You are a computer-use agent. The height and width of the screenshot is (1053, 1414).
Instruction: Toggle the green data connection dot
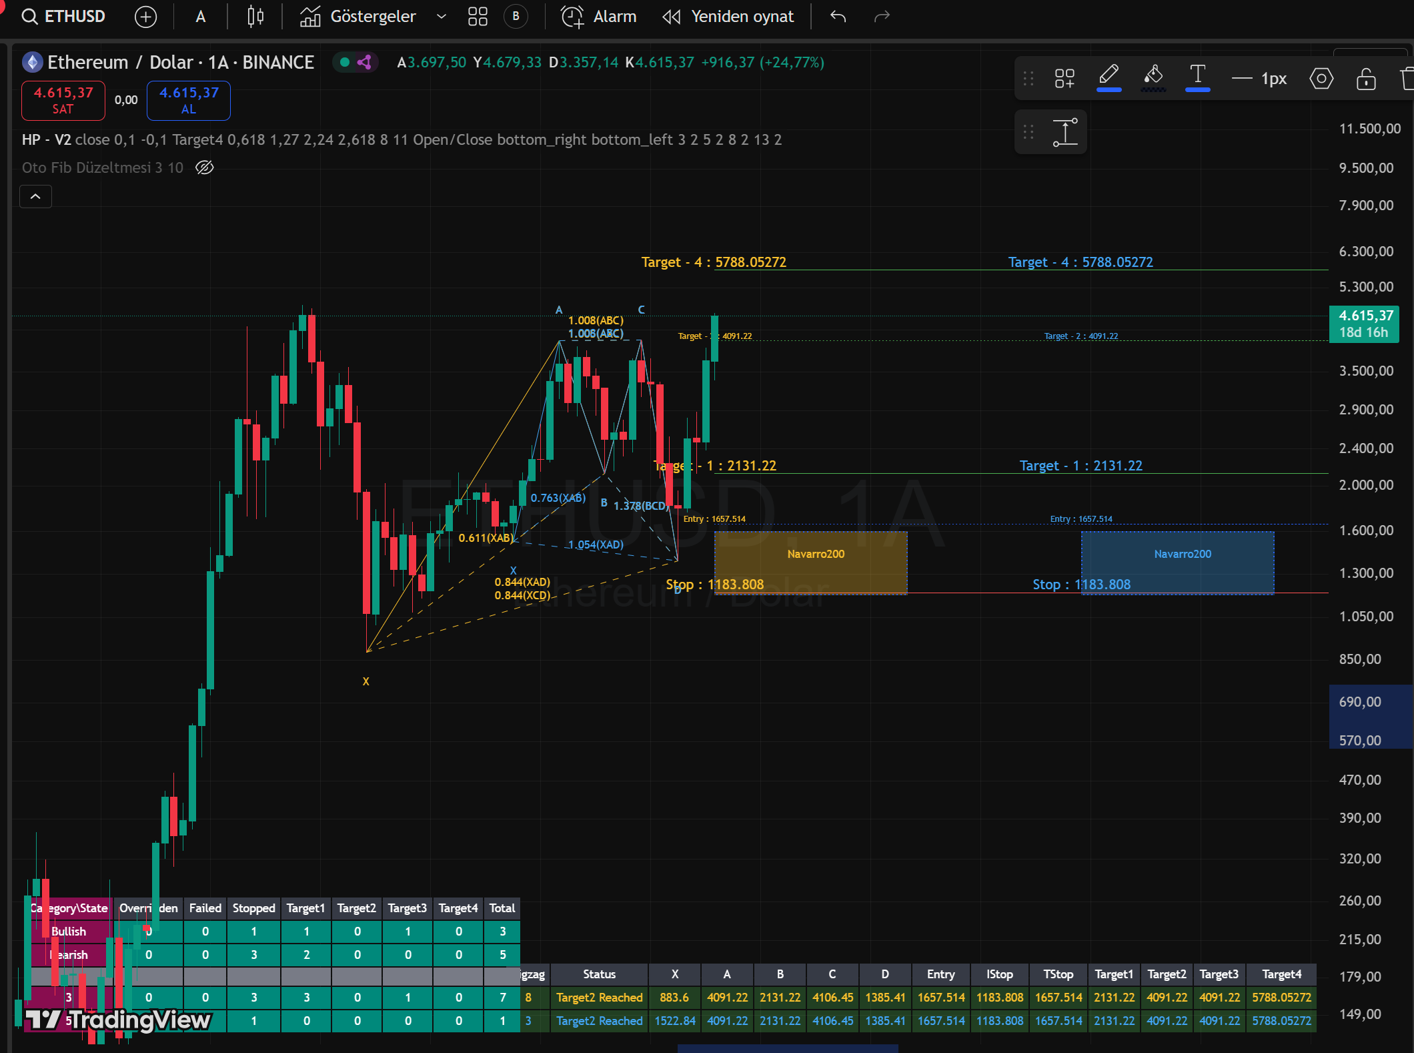[343, 62]
